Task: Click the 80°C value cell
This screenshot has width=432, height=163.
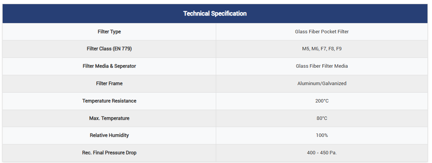Action: tap(322, 118)
